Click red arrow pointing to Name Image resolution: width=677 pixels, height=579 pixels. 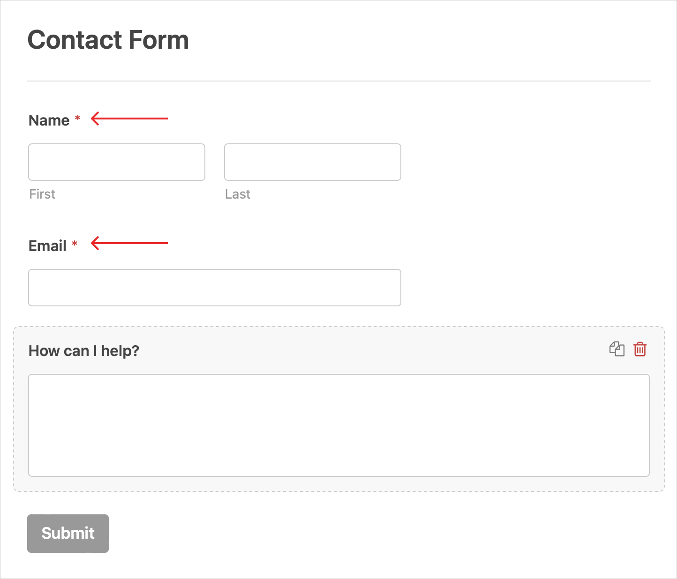pos(129,119)
